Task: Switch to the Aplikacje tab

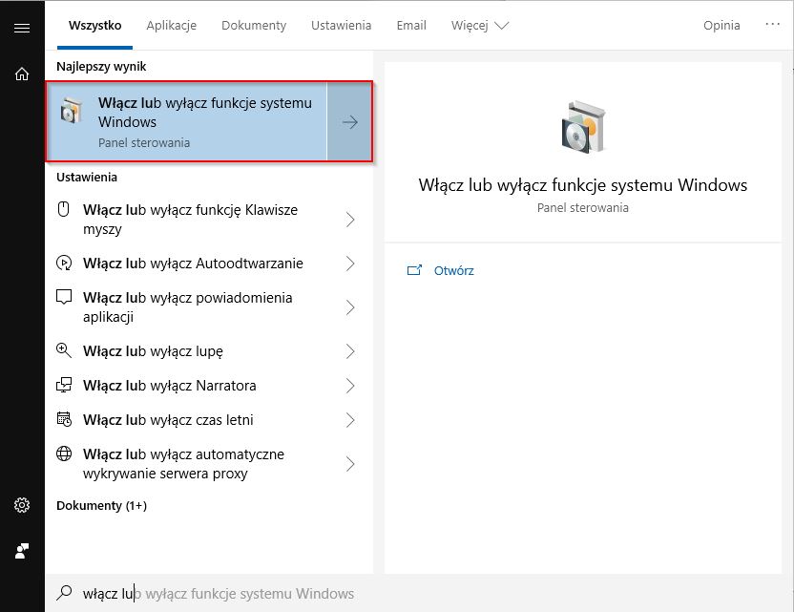Action: point(171,26)
